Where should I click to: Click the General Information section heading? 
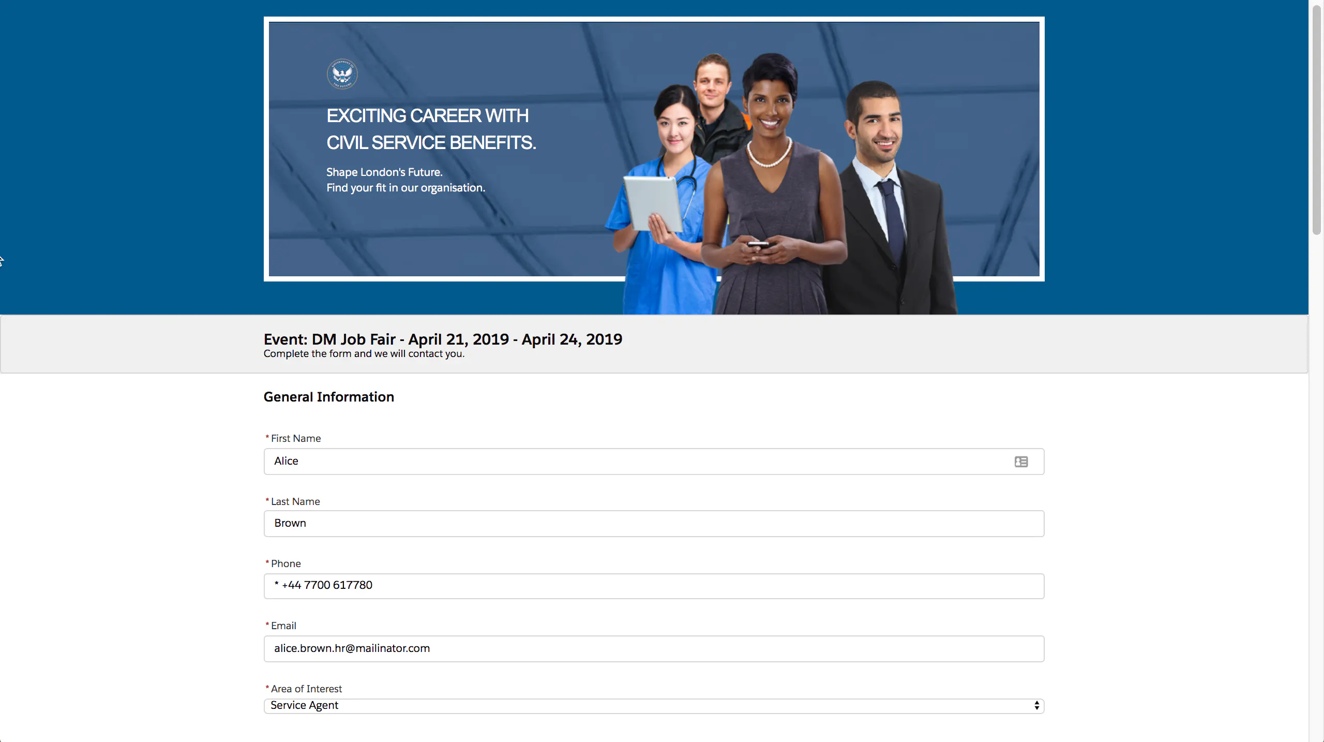pyautogui.click(x=328, y=397)
